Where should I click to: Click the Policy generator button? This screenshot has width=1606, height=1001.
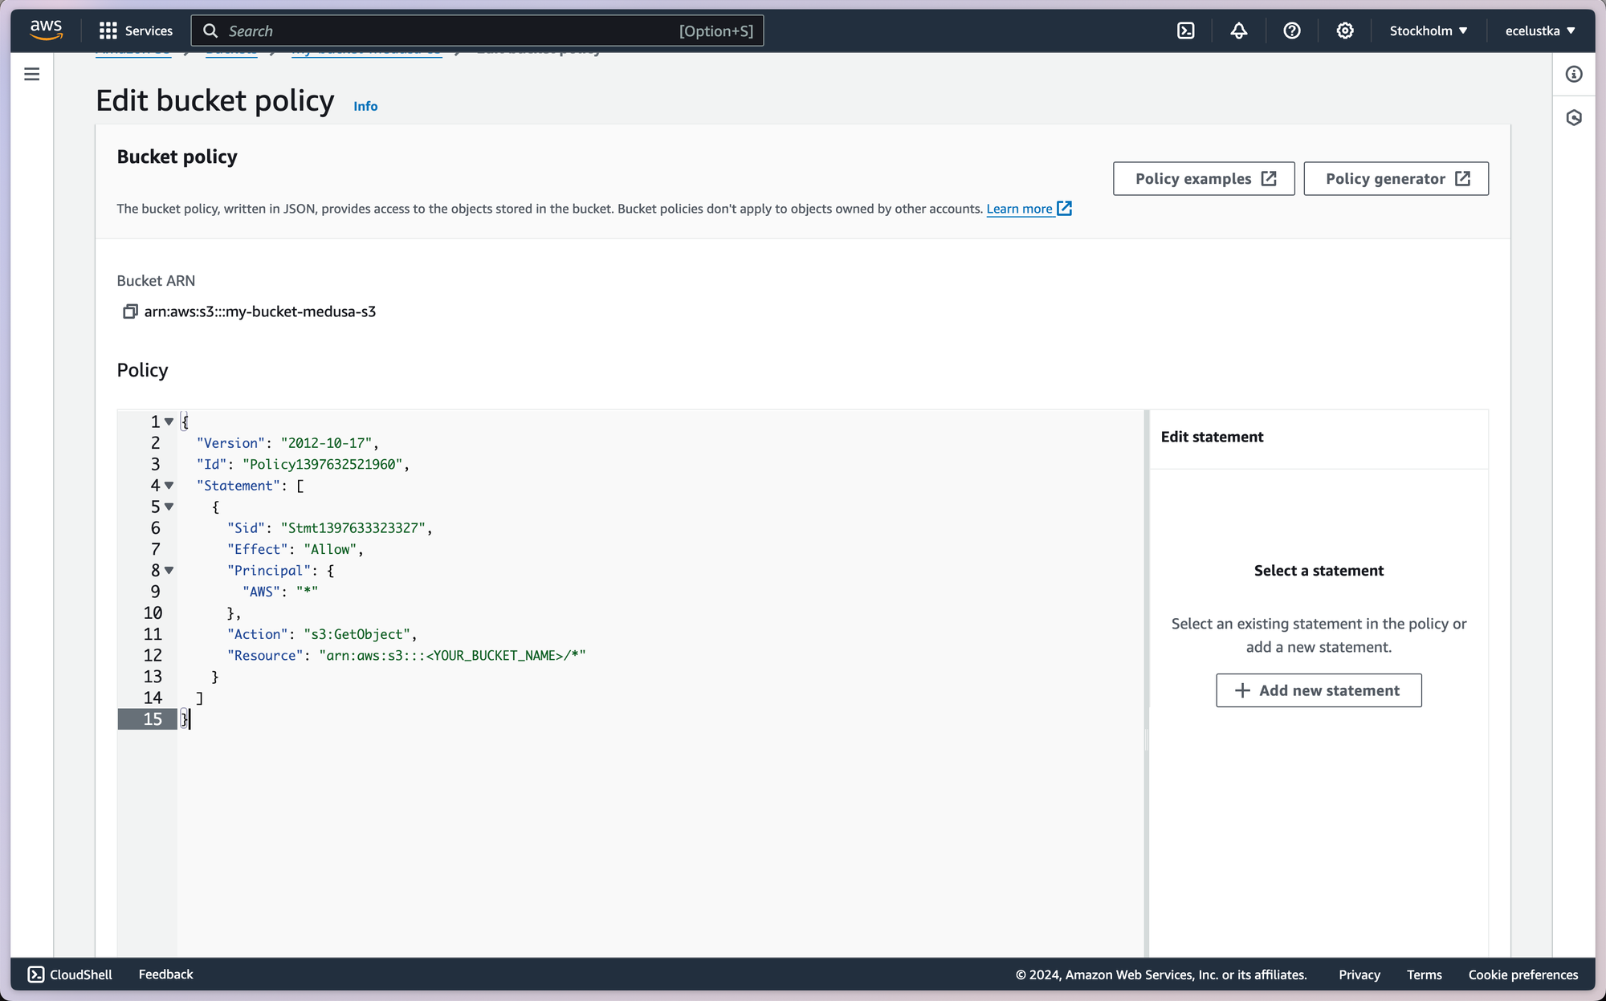pyautogui.click(x=1396, y=179)
